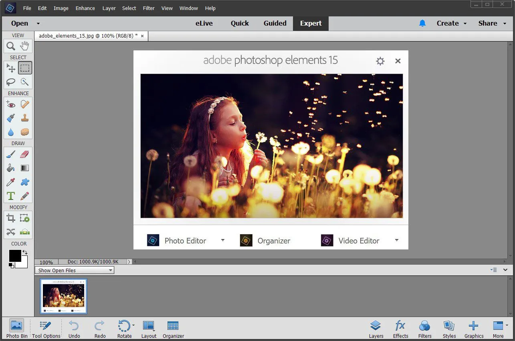515x341 pixels.
Task: Open the Show Open Files dropdown
Action: click(x=74, y=270)
